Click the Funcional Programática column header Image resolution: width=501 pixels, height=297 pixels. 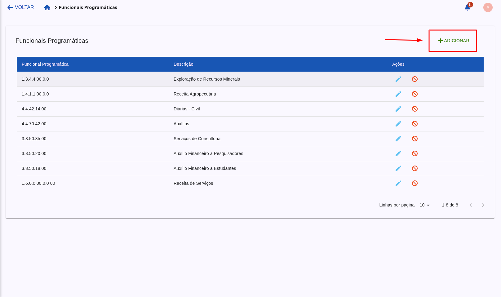(45, 64)
